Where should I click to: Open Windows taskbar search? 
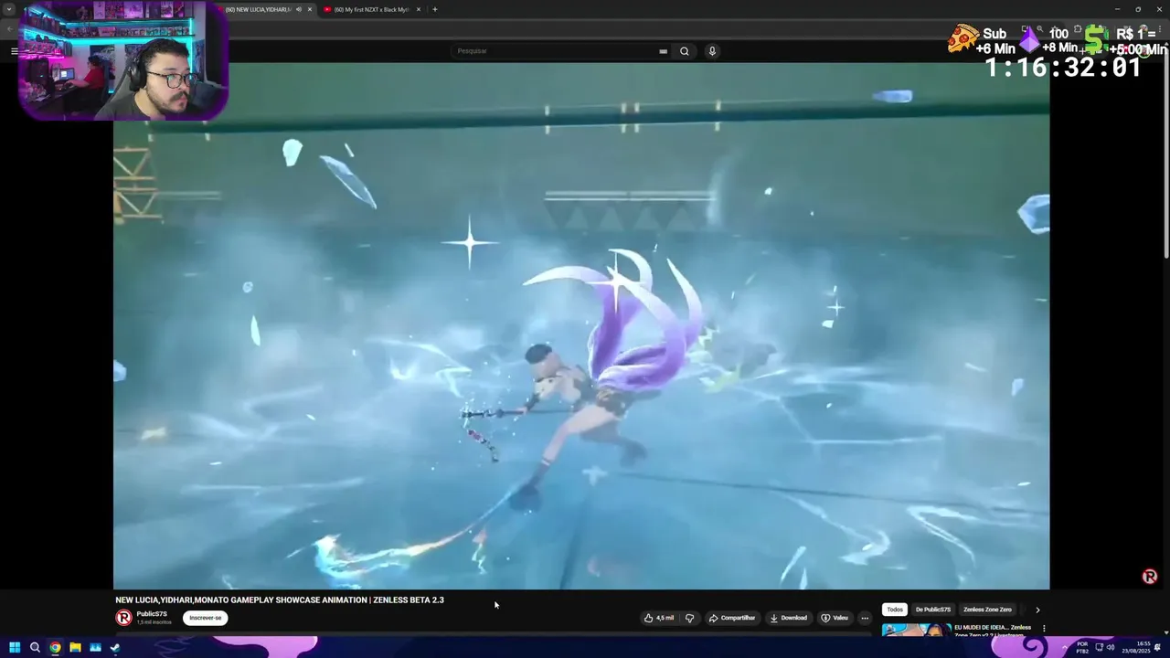point(35,648)
